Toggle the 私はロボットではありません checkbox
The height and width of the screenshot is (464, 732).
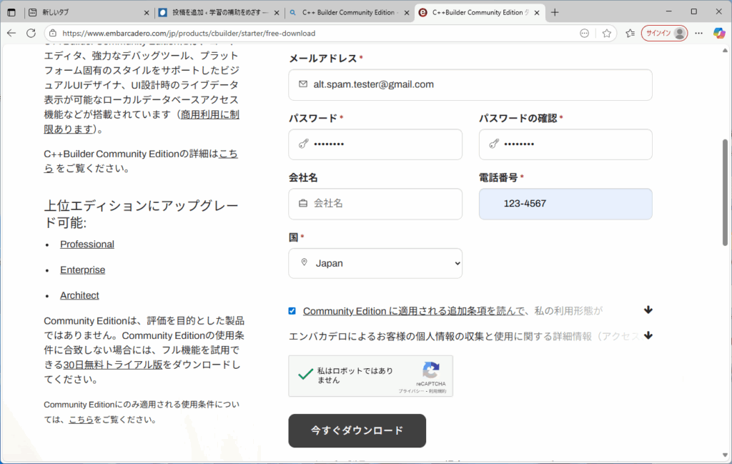point(305,374)
